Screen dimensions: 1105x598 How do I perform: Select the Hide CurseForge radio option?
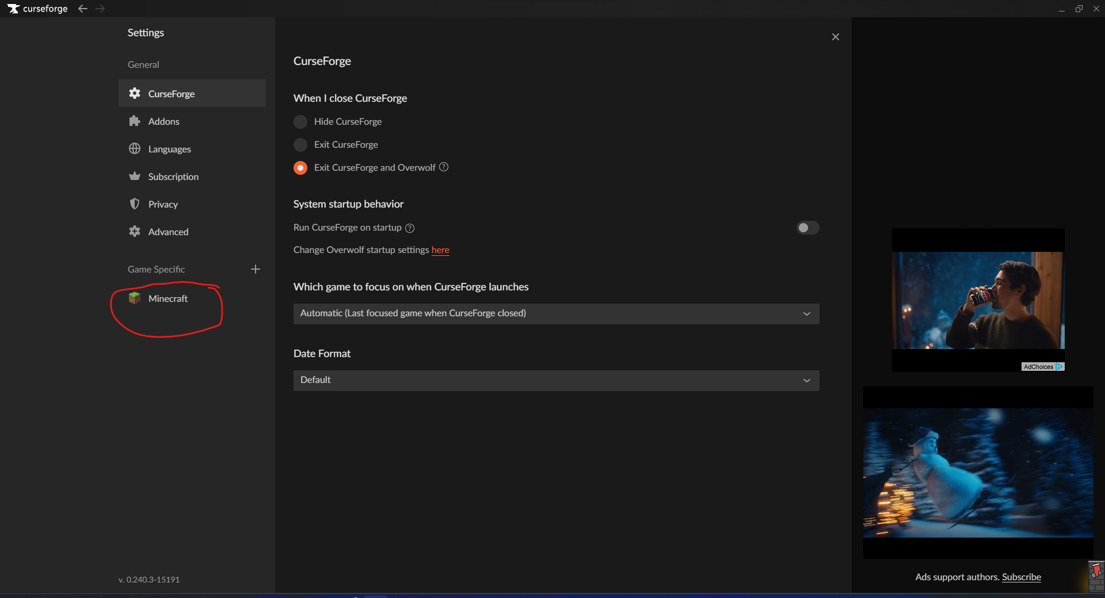(x=300, y=122)
